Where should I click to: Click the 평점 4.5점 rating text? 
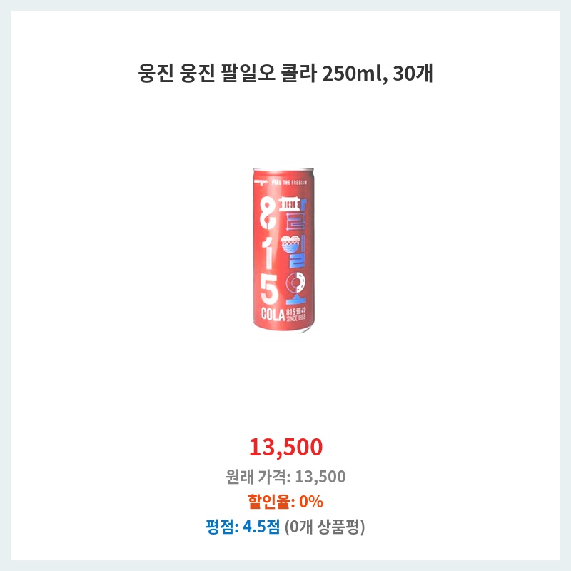pos(243,527)
